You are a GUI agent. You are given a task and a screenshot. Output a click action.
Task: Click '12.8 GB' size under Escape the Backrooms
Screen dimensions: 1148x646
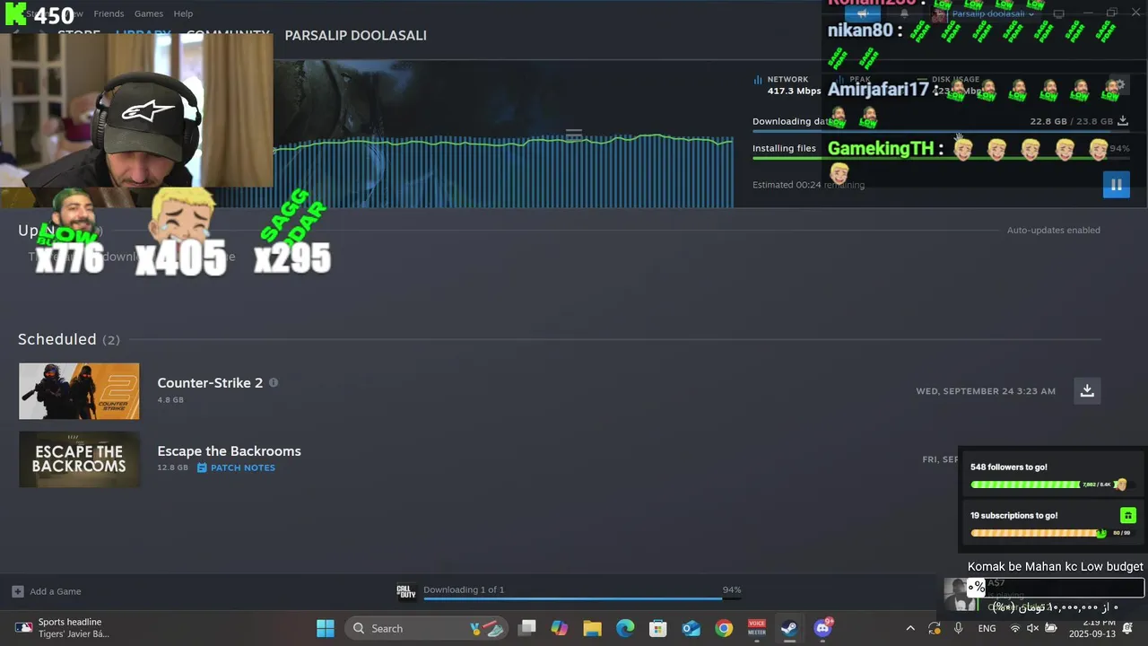click(172, 467)
